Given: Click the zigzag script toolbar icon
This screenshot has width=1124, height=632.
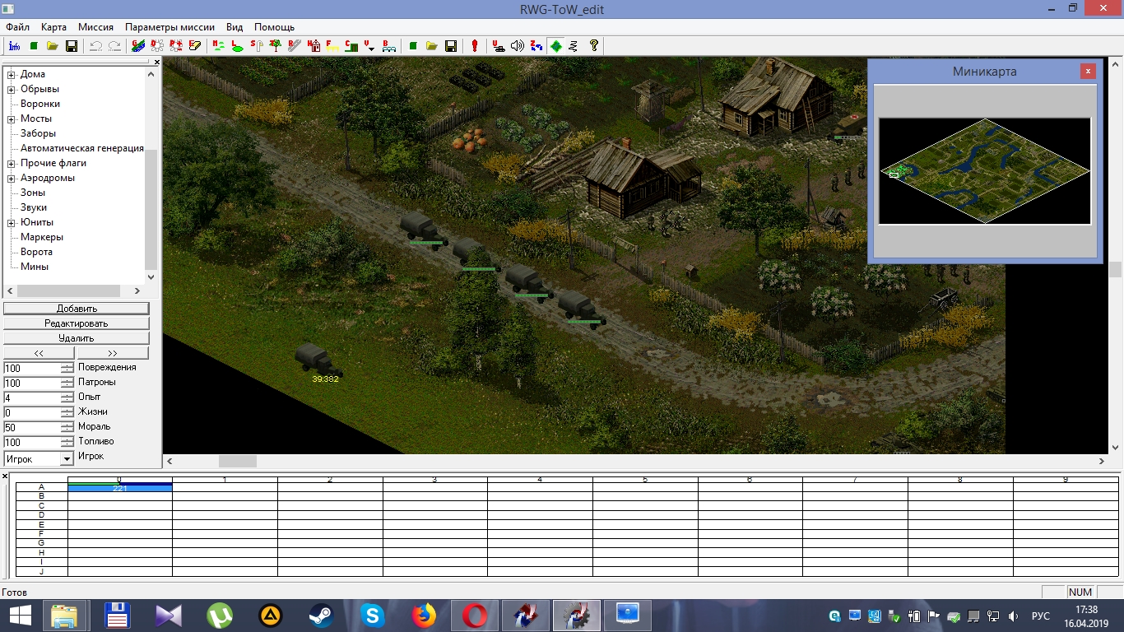Looking at the screenshot, I should coord(574,46).
